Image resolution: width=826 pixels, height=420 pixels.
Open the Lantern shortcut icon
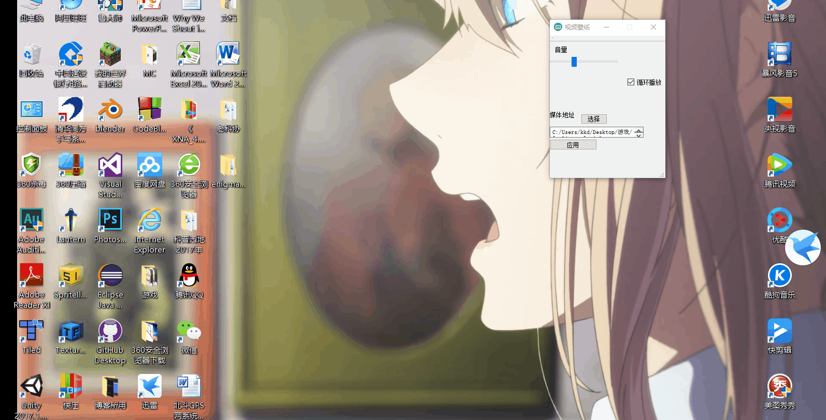(71, 220)
